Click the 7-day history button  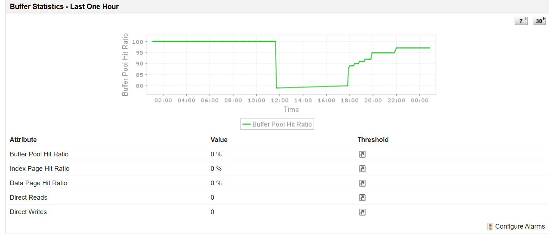[520, 21]
